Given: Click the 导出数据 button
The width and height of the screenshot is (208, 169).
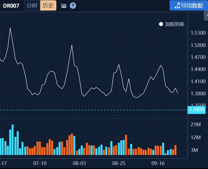Looking at the screenshot, I should 189,6.
